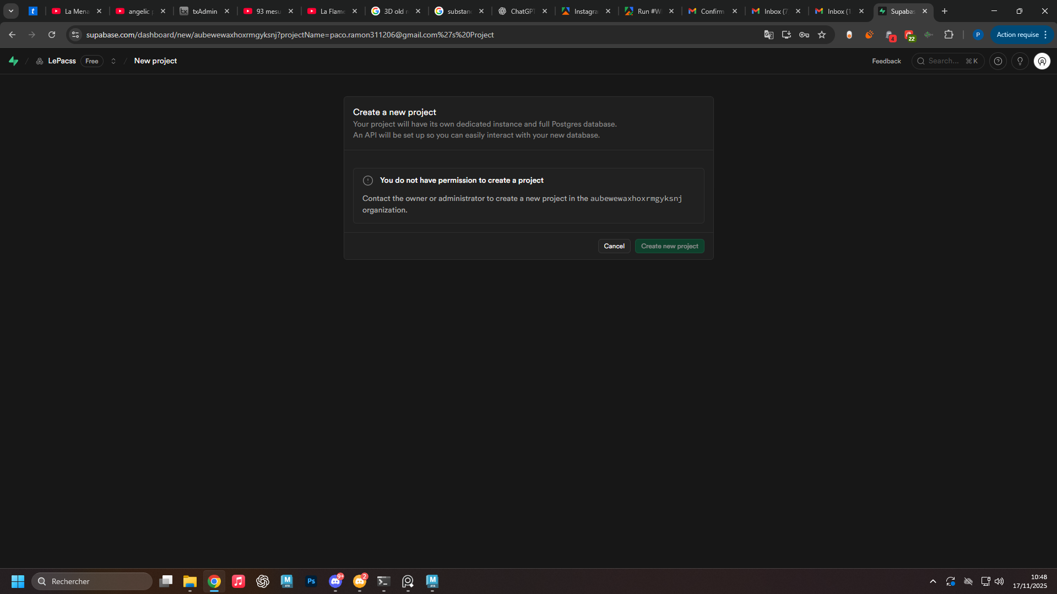Open the ChatGPT app in the taskbar
1057x594 pixels.
263,581
